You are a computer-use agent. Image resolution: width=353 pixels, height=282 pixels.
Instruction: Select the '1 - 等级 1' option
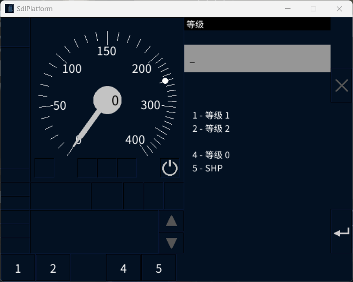click(211, 115)
